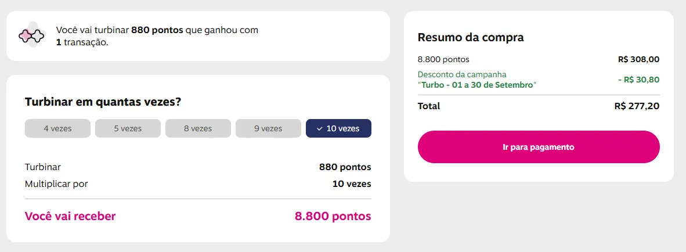
Task: Click the discount amount - R$ 30,80
Action: [638, 80]
